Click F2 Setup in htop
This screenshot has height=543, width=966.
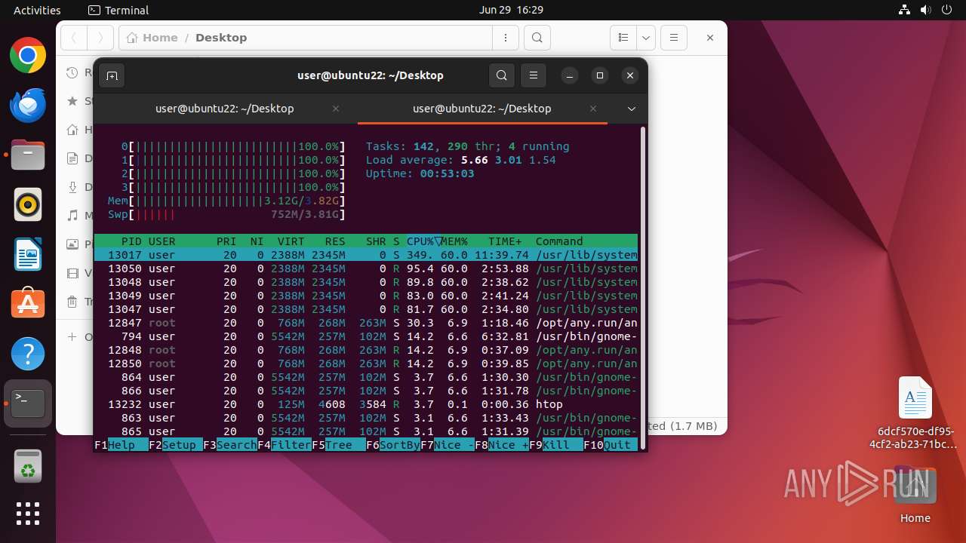(175, 445)
